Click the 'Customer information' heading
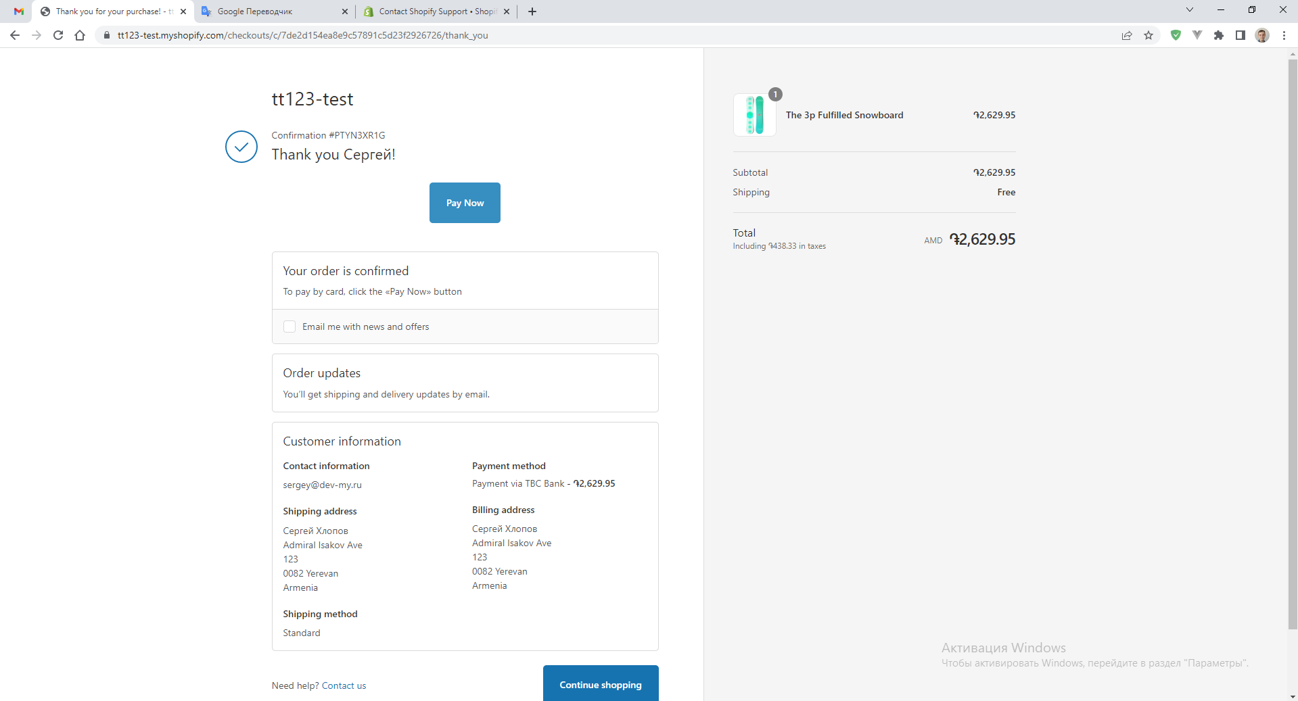The image size is (1298, 701). coord(342,441)
